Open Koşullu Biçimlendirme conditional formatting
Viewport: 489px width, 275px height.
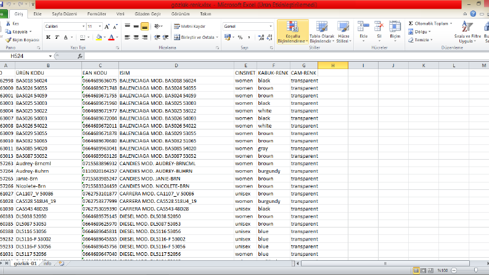point(292,32)
